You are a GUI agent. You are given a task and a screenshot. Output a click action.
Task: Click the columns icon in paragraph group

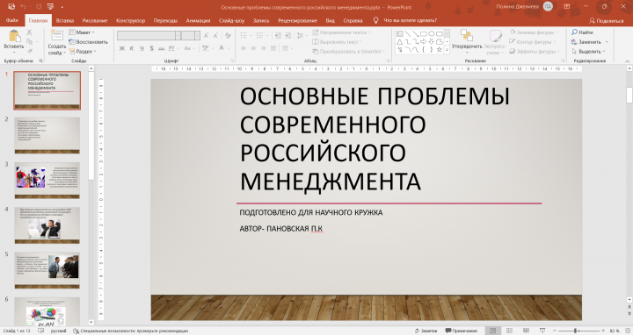click(287, 48)
